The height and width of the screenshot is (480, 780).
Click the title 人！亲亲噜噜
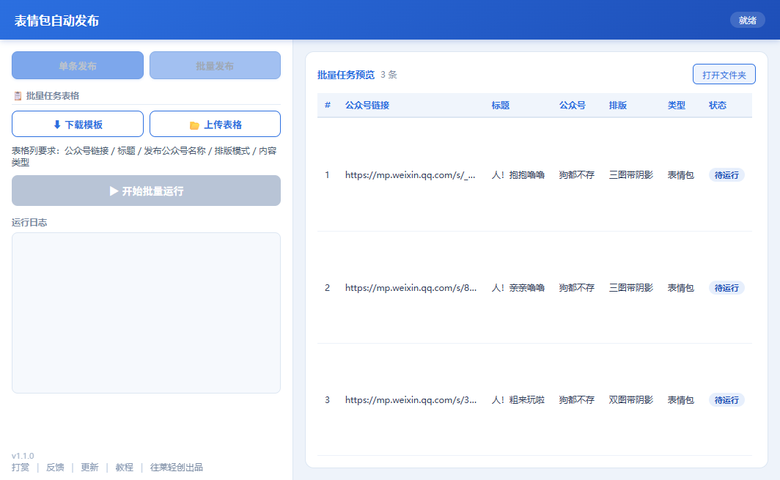[x=518, y=288]
